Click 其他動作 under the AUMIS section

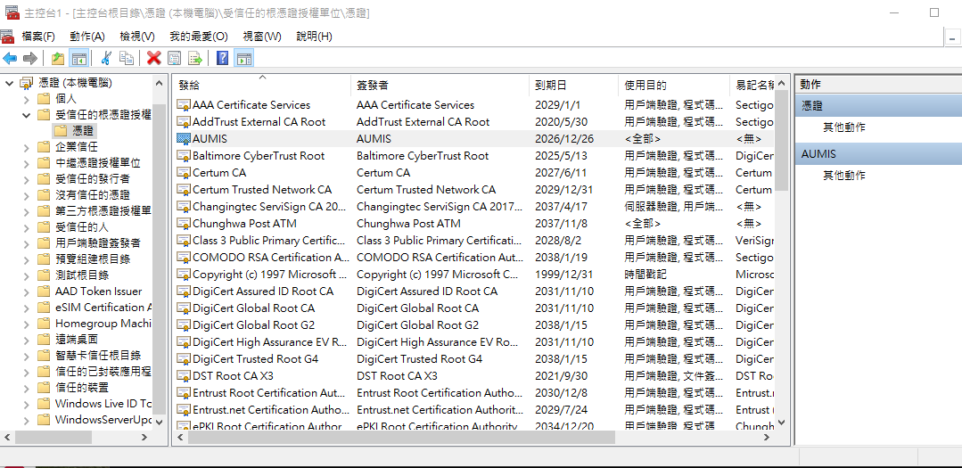tap(844, 176)
